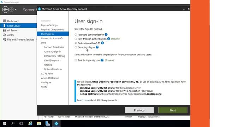The image size is (226, 127).
Task: Click the Welcome step
Action: 46,21
